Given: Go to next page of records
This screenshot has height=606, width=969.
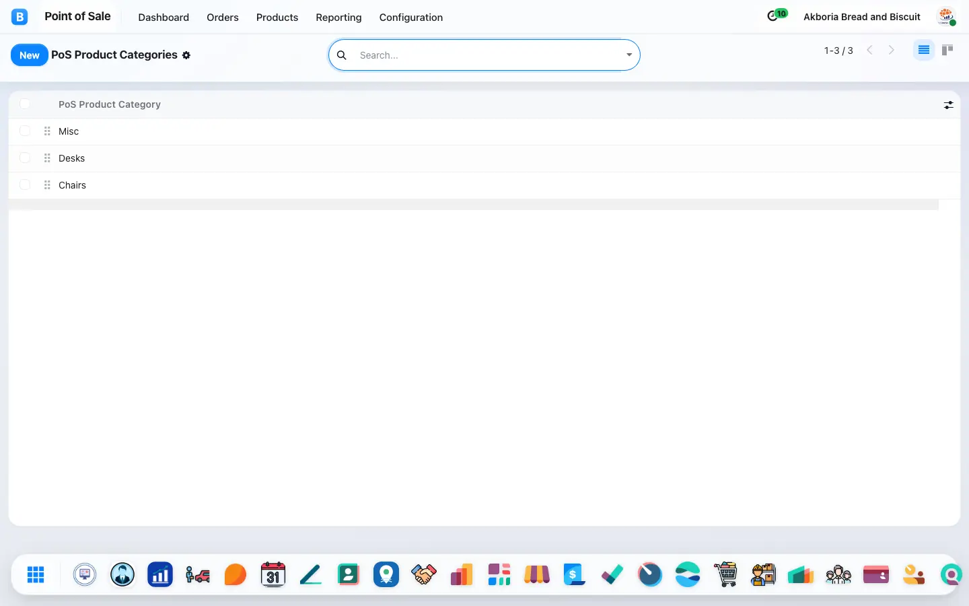Looking at the screenshot, I should (x=892, y=50).
